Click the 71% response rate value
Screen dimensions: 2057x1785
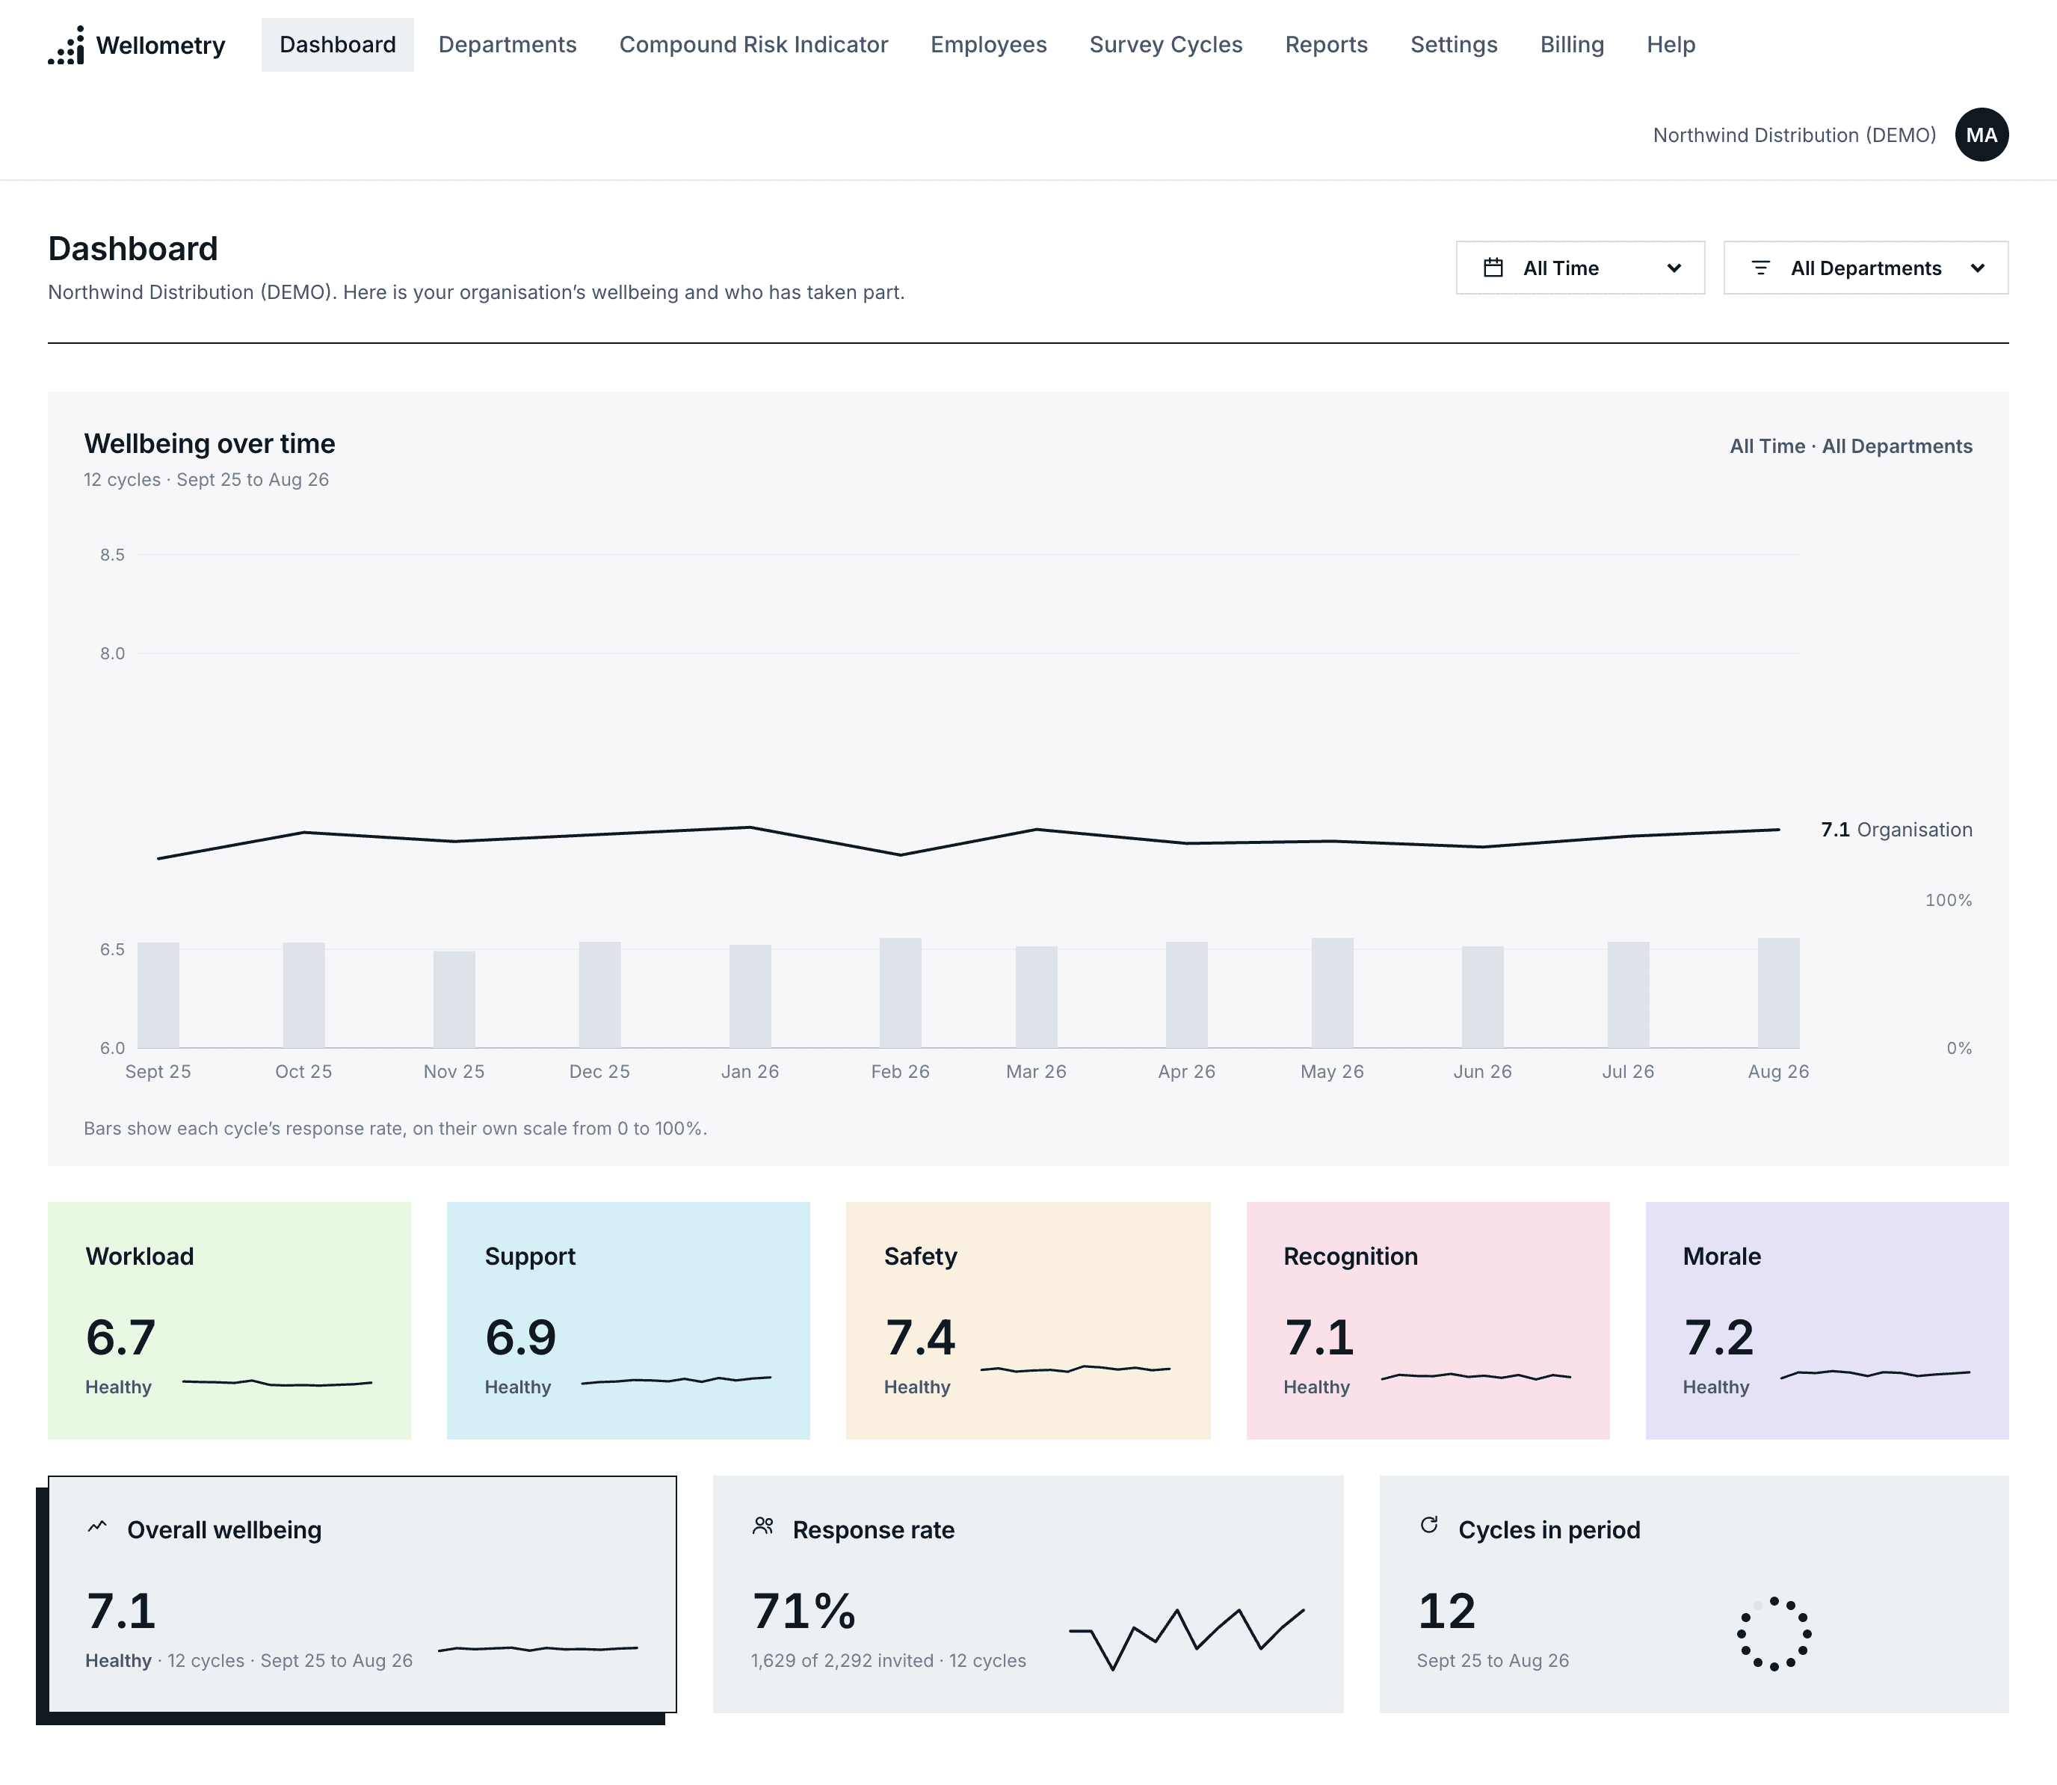pos(804,1611)
